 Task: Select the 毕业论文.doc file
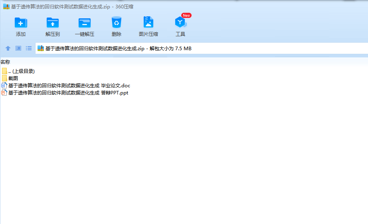pyautogui.click(x=66, y=86)
